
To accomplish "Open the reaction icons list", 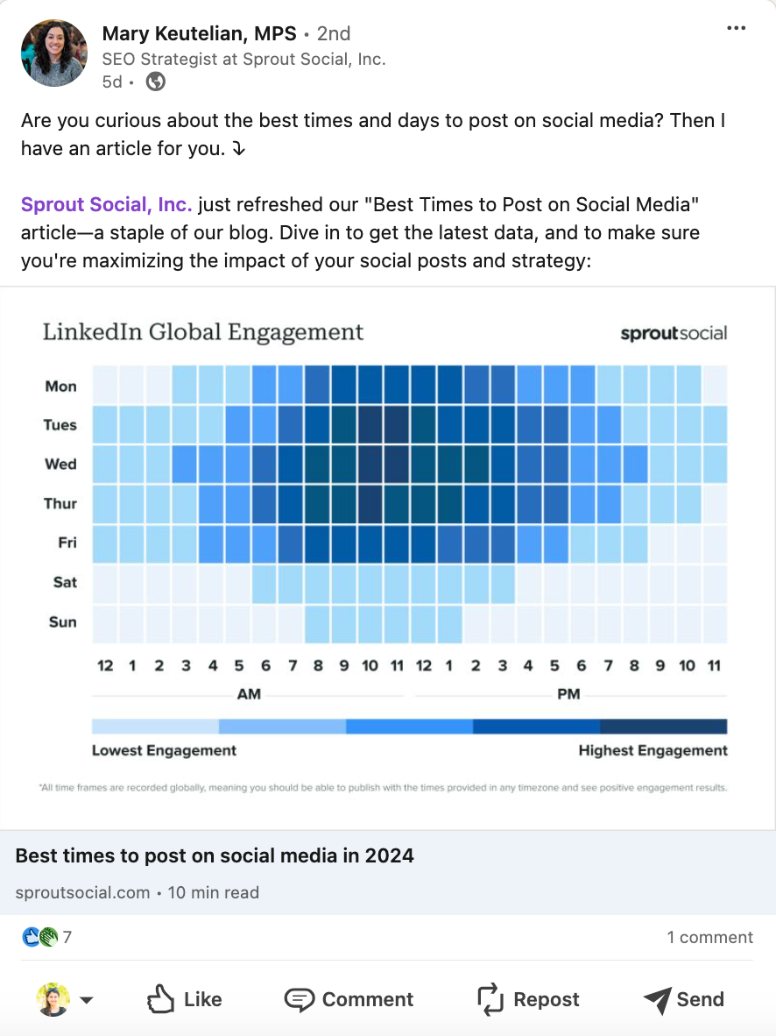I will coord(39,937).
